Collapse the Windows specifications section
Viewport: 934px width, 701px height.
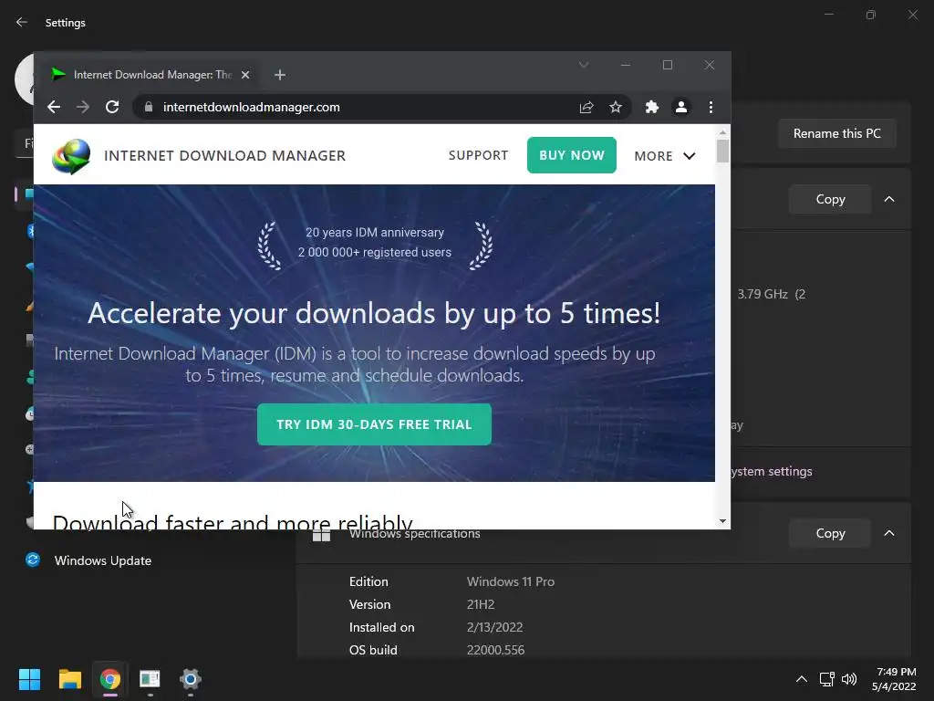[888, 533]
